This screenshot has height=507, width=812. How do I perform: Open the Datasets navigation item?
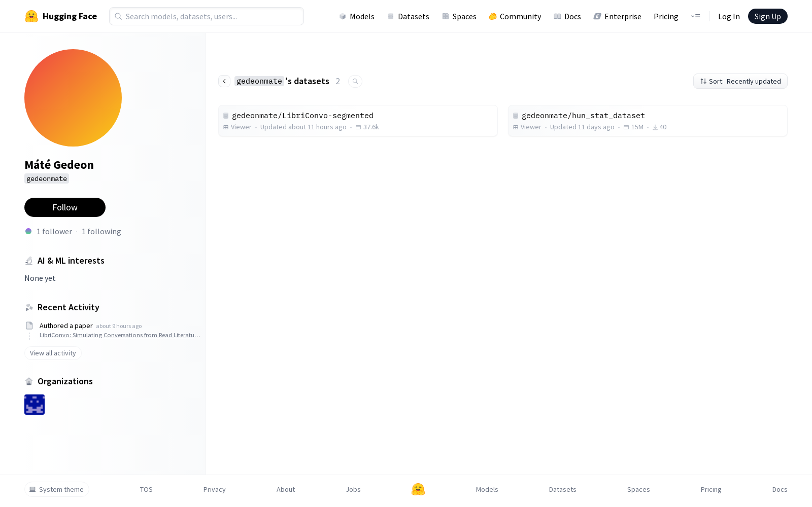(408, 16)
